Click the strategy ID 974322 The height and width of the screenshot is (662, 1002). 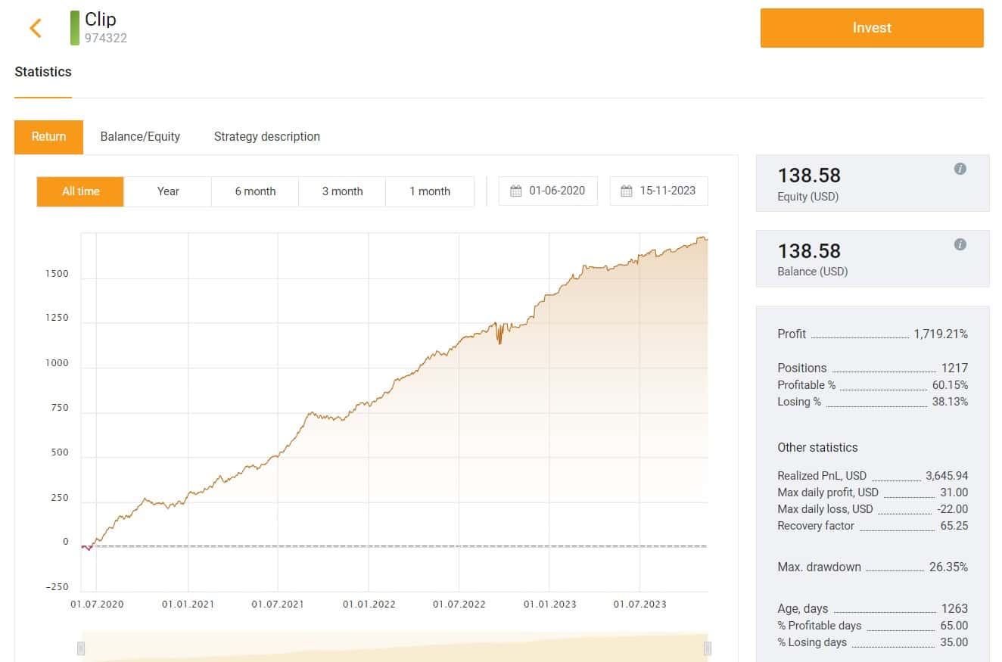pyautogui.click(x=106, y=38)
